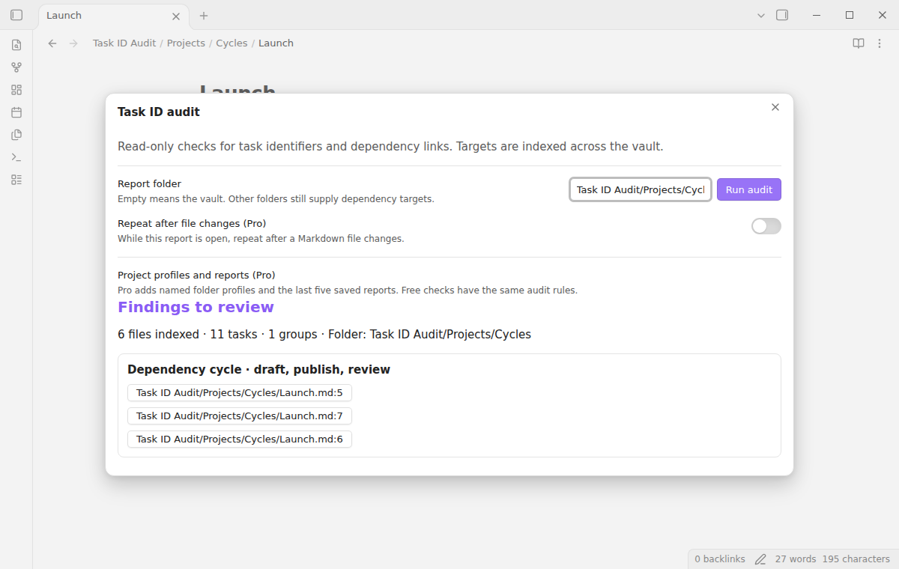899x569 pixels.
Task: Go to Cycles breadcrumb
Action: pos(231,43)
